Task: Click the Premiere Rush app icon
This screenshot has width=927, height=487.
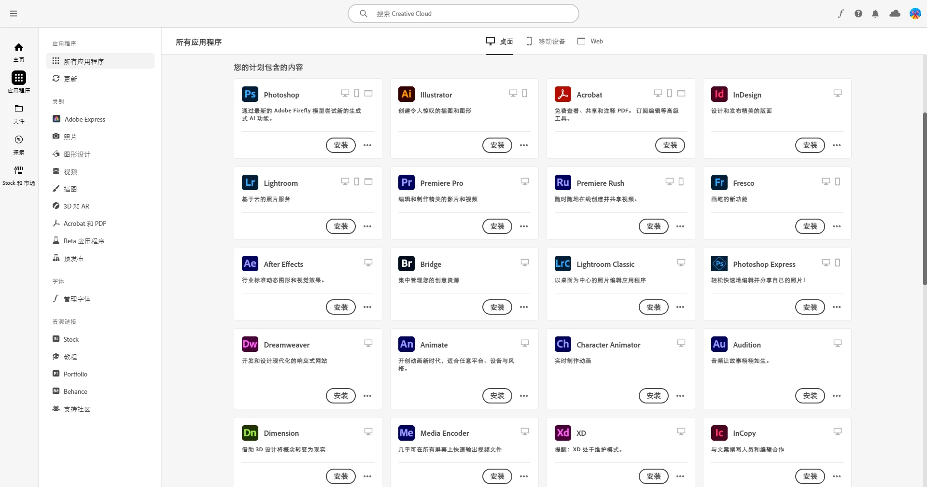Action: (563, 182)
